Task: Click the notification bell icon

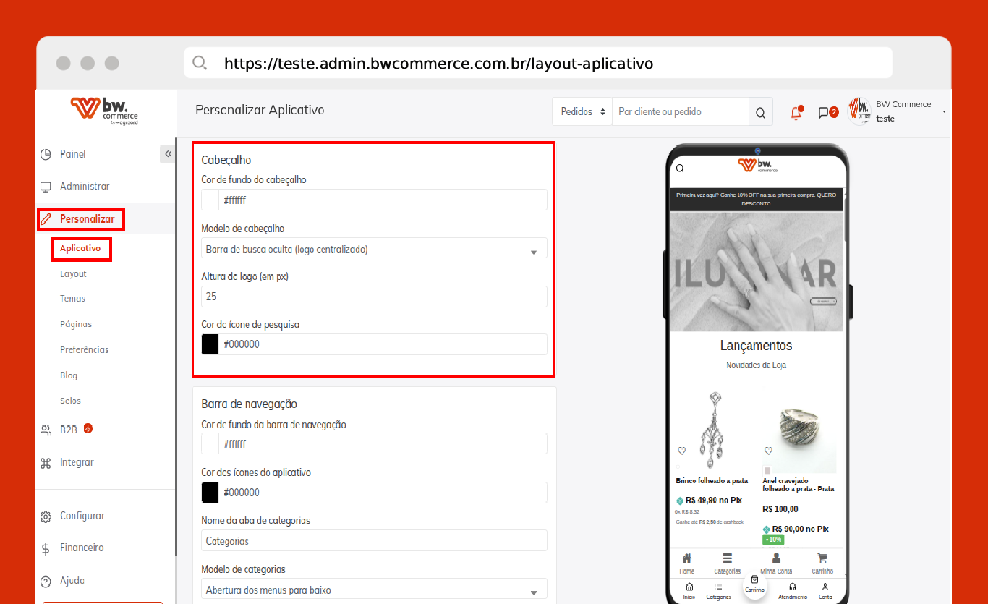Action: tap(796, 112)
